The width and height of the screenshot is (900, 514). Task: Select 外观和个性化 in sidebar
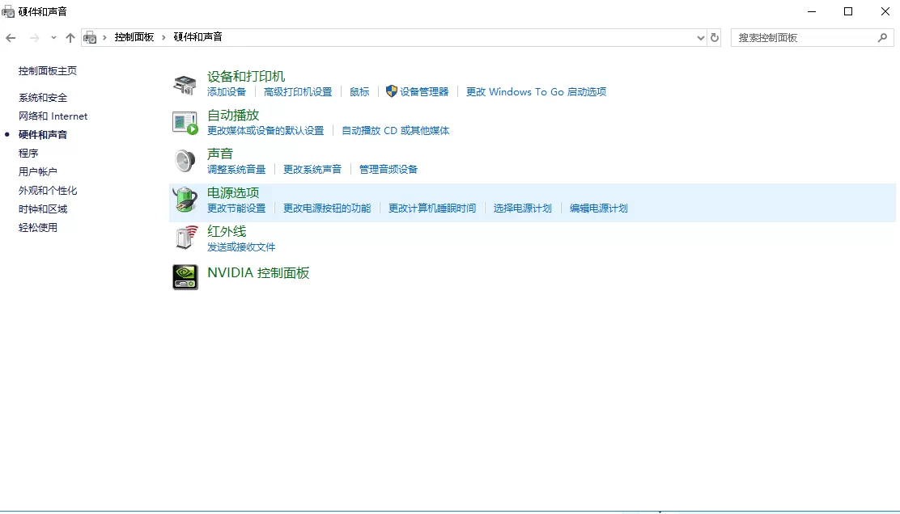(x=48, y=191)
